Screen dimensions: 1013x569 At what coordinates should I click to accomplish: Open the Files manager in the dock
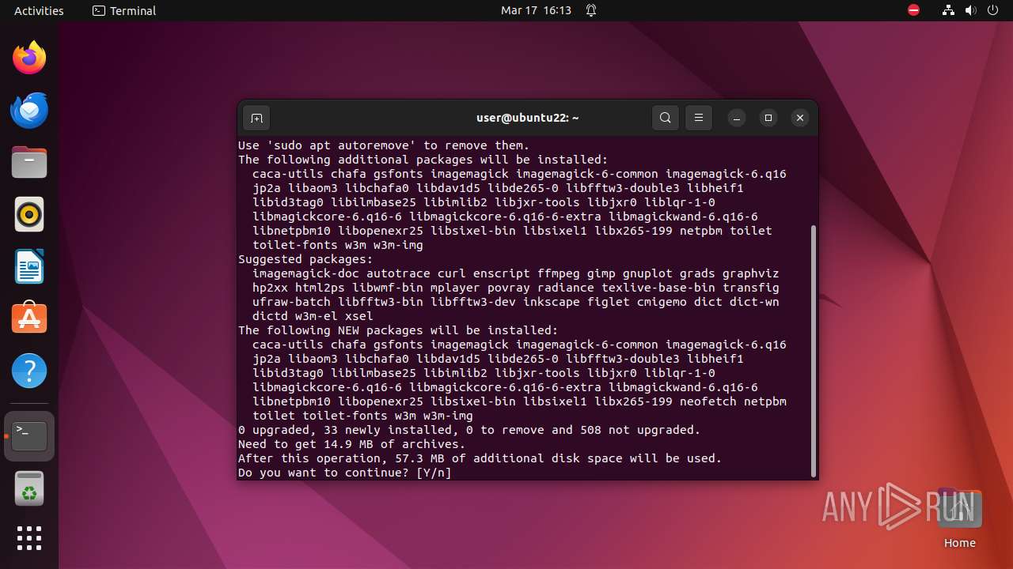coord(29,162)
